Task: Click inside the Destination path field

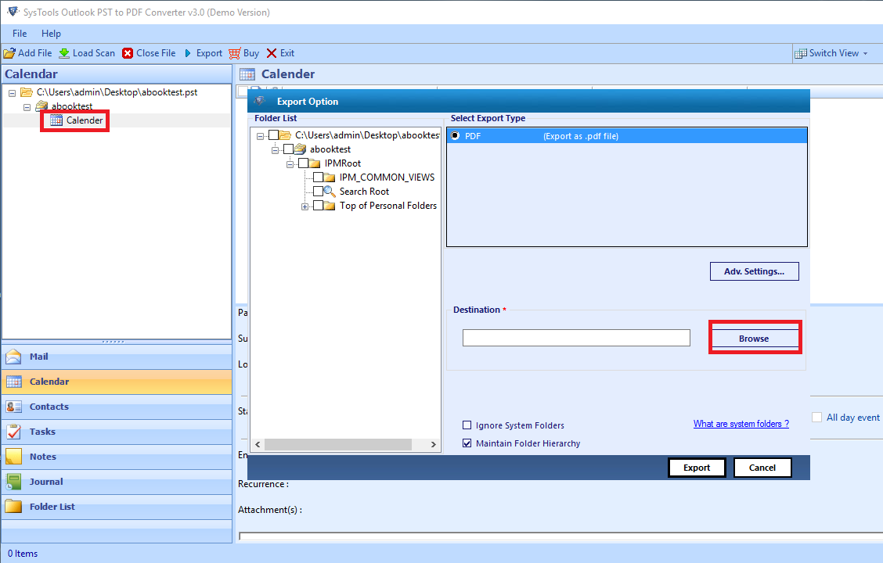Action: click(576, 338)
